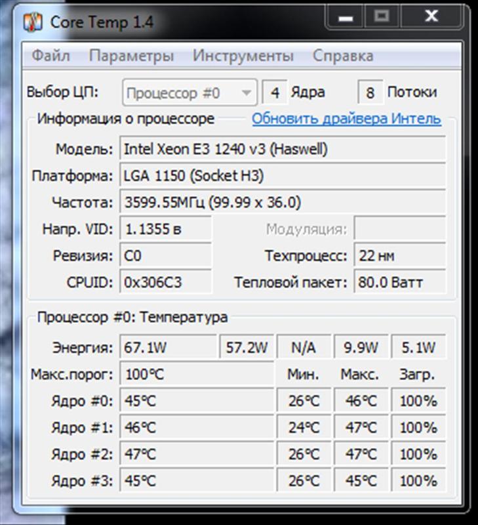Click the 9.9W energy value
Image resolution: width=478 pixels, height=525 pixels.
click(x=361, y=347)
